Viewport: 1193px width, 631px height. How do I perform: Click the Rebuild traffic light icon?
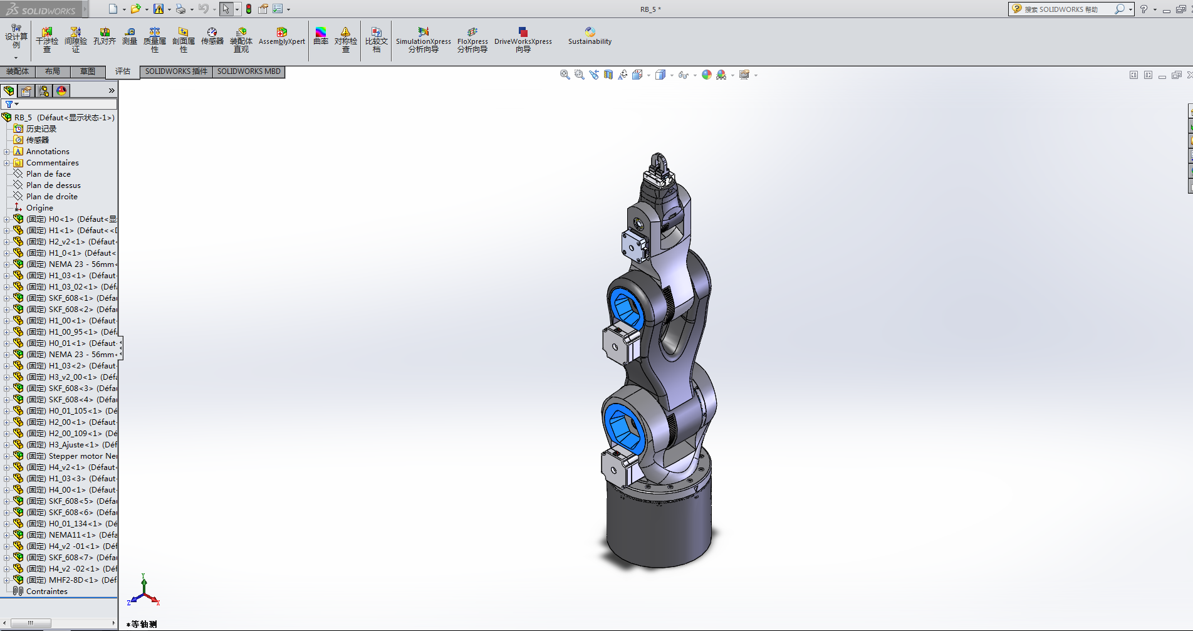point(249,9)
